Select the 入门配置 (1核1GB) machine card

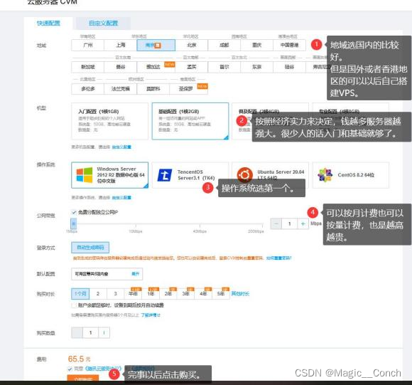coord(110,121)
